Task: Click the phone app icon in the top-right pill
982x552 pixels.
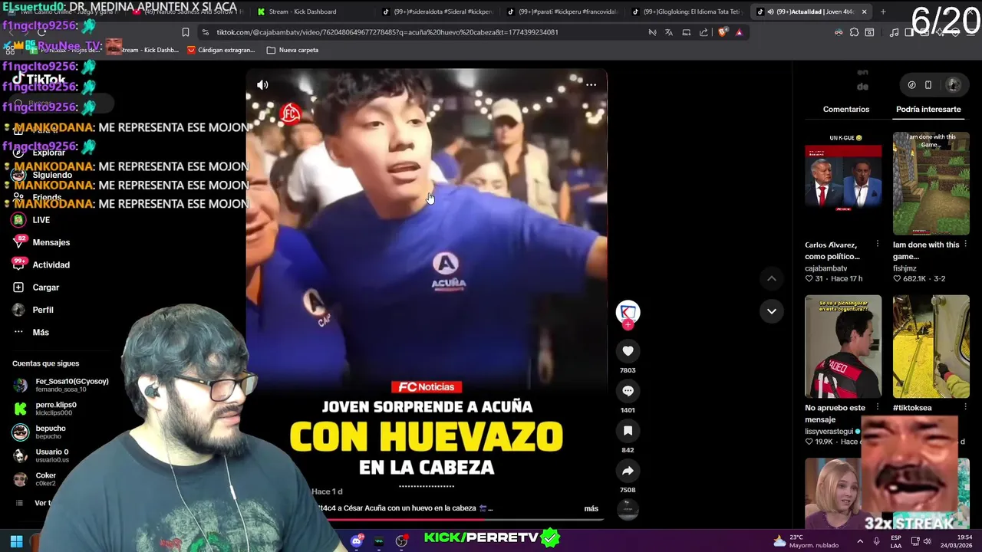Action: point(928,85)
